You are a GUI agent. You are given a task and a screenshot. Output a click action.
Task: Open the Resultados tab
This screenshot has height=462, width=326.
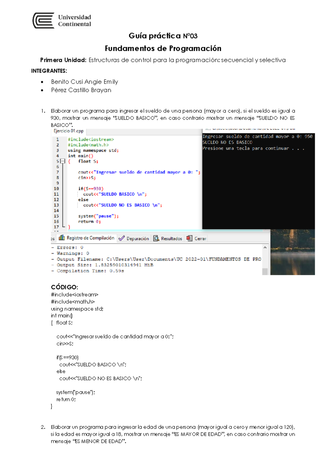[x=171, y=239]
